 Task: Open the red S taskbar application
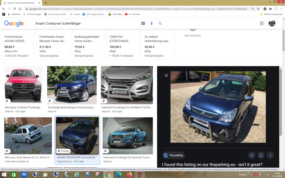click(x=140, y=175)
